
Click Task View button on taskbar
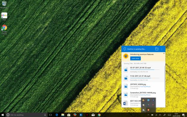point(50,115)
